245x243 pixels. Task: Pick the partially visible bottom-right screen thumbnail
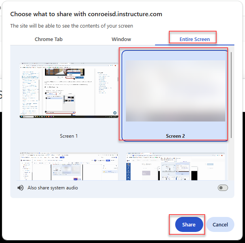click(175, 166)
